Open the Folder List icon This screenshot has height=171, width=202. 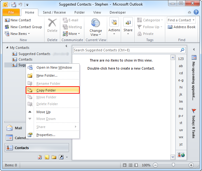point(54,157)
